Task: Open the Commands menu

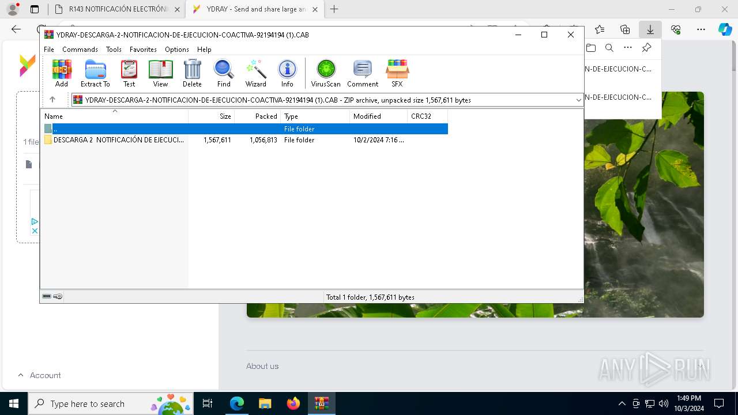Action: click(x=80, y=50)
